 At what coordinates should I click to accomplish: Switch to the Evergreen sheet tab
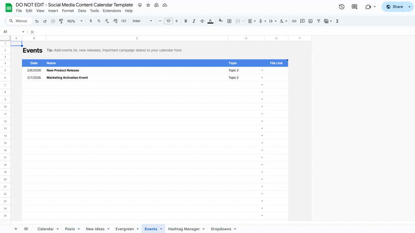point(125,229)
